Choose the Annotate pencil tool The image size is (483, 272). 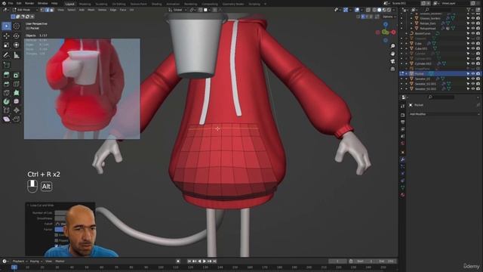tap(7, 55)
